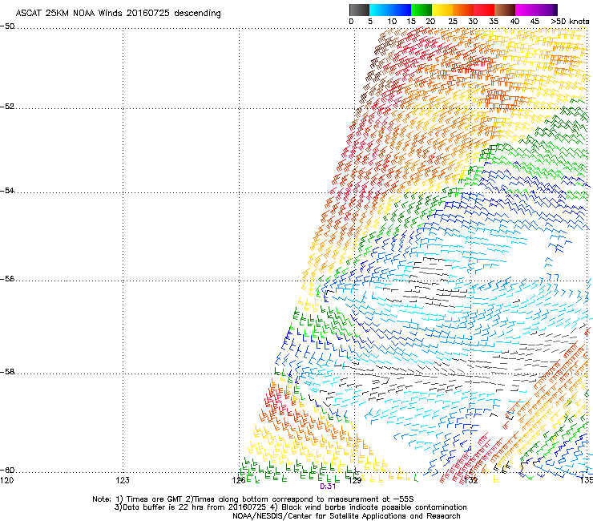Pick the red 30-35 knots legend swatch
Image resolution: width=593 pixels, height=521 pixels.
484,10
